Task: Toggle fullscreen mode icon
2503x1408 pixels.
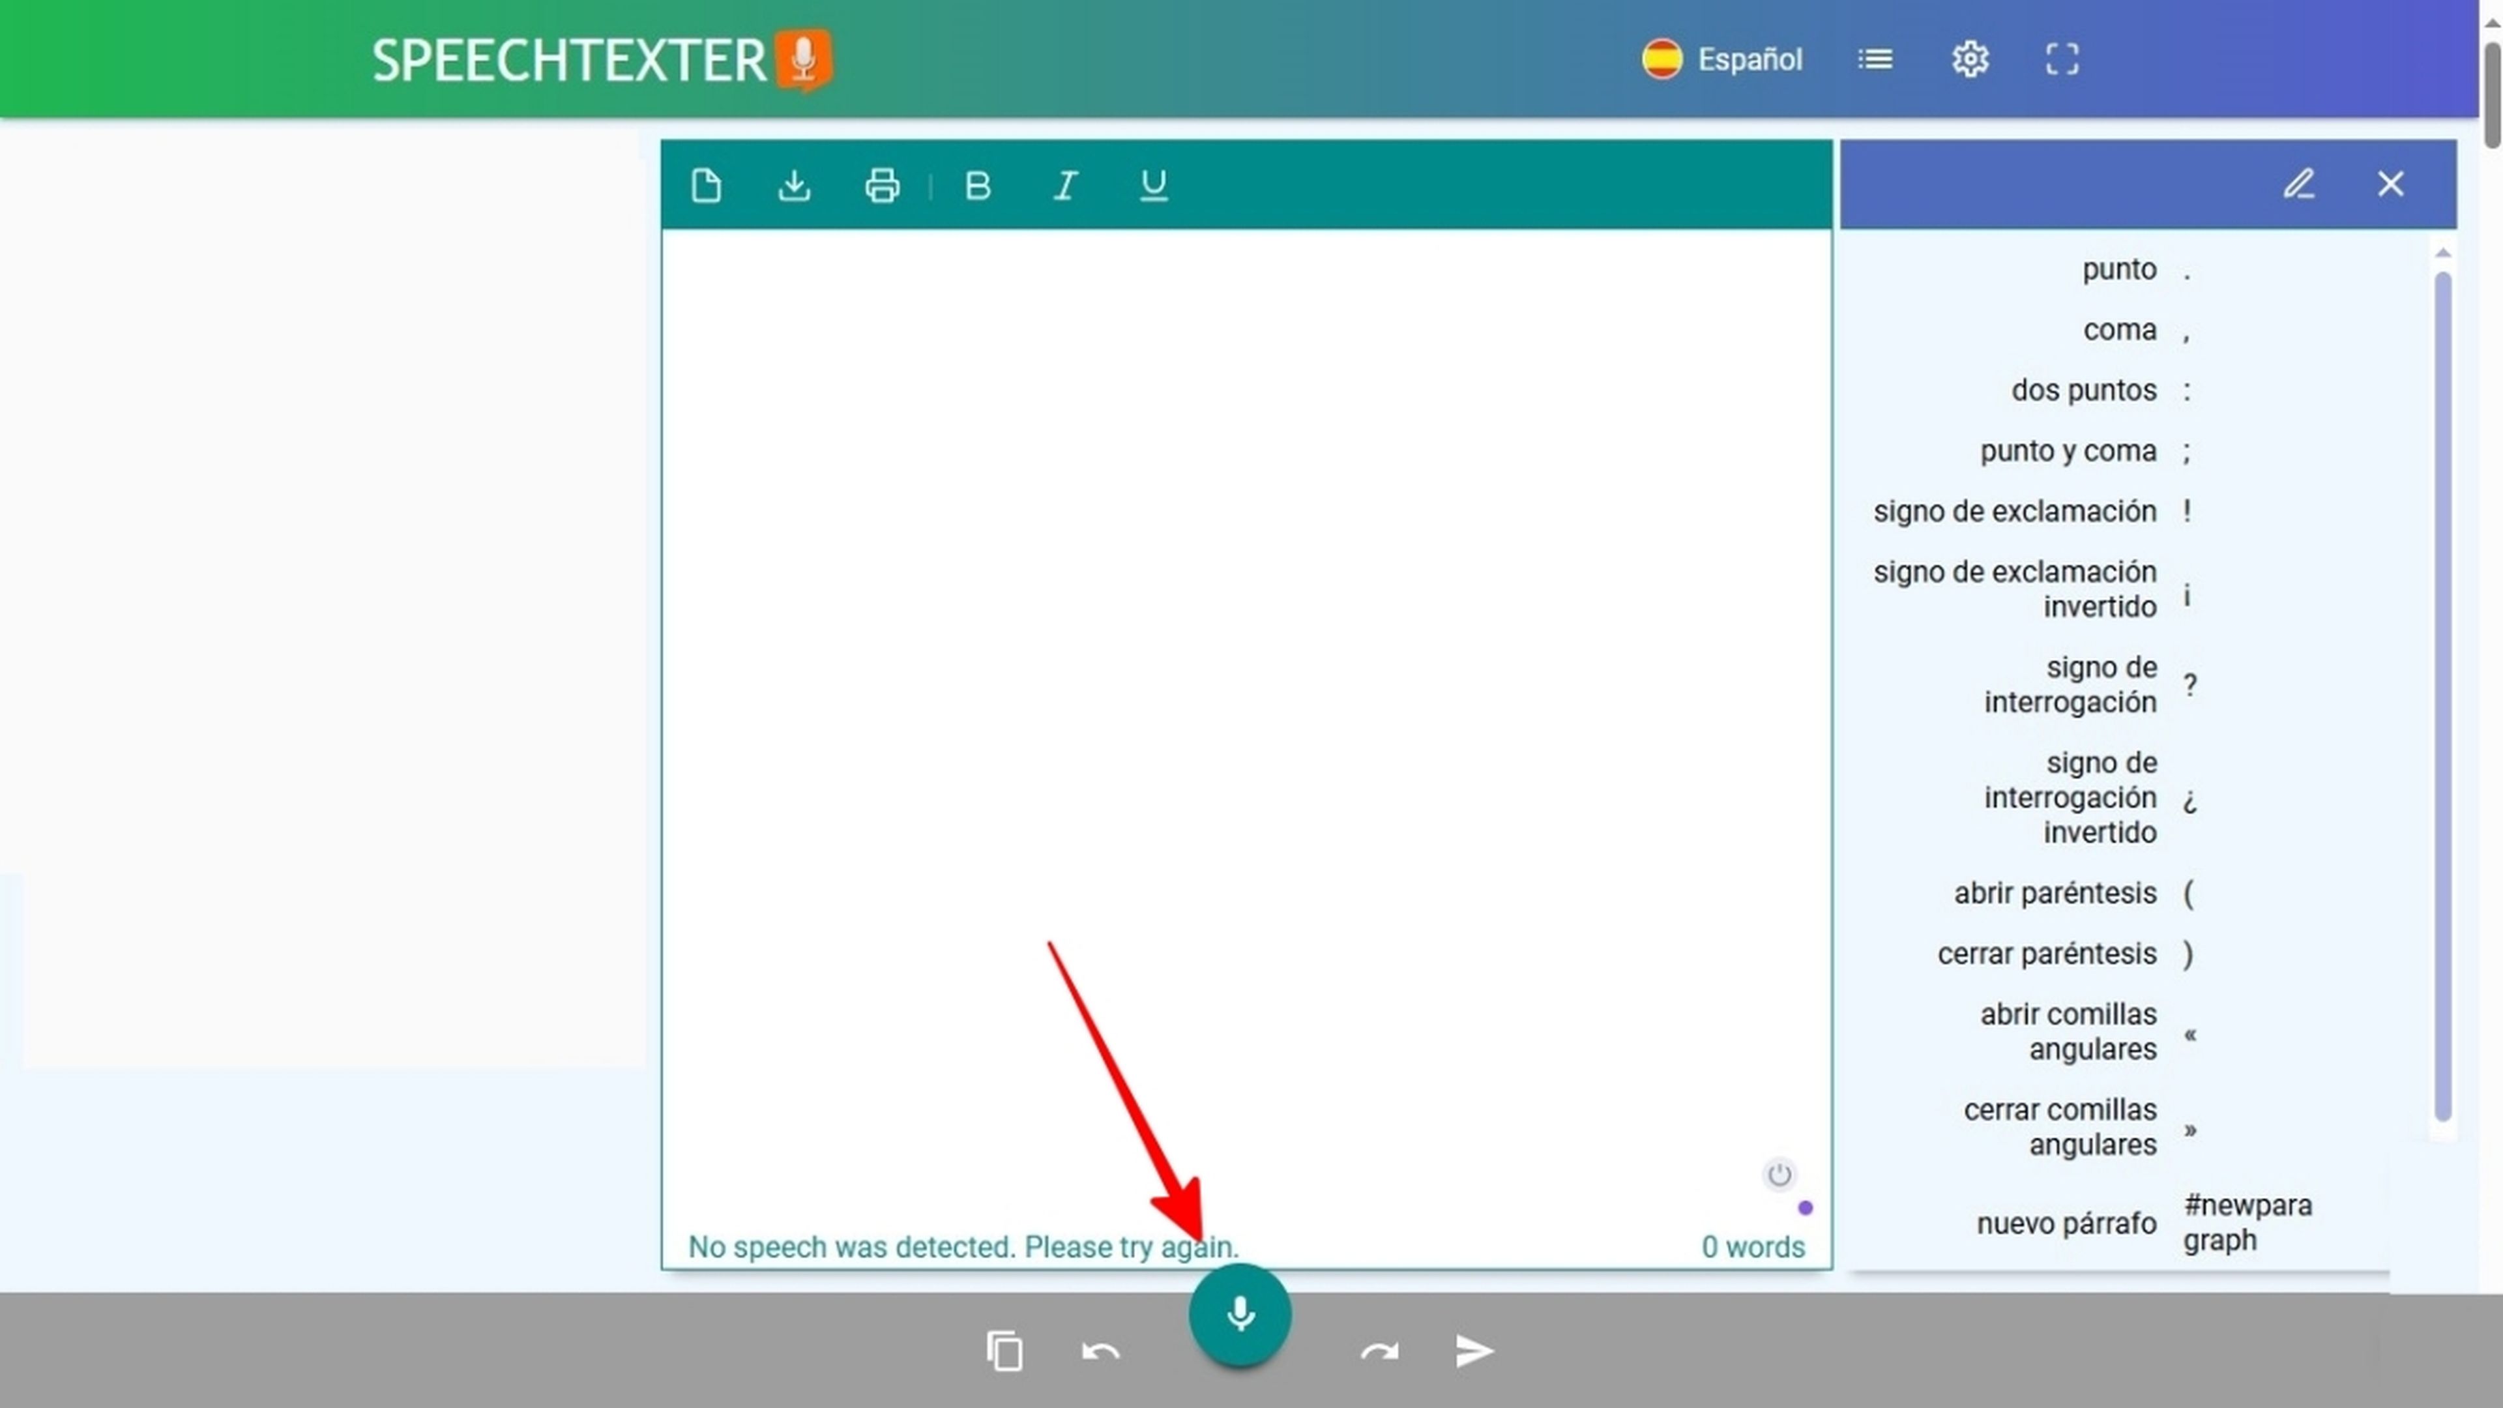Action: (2062, 59)
